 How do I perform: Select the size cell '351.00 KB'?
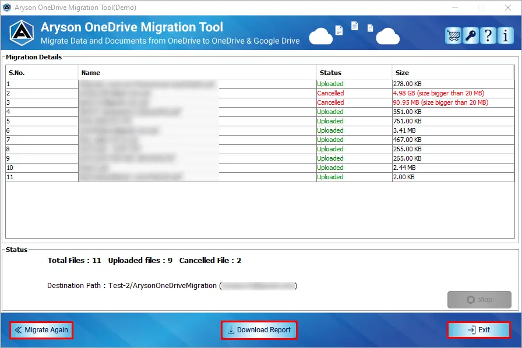click(x=453, y=112)
